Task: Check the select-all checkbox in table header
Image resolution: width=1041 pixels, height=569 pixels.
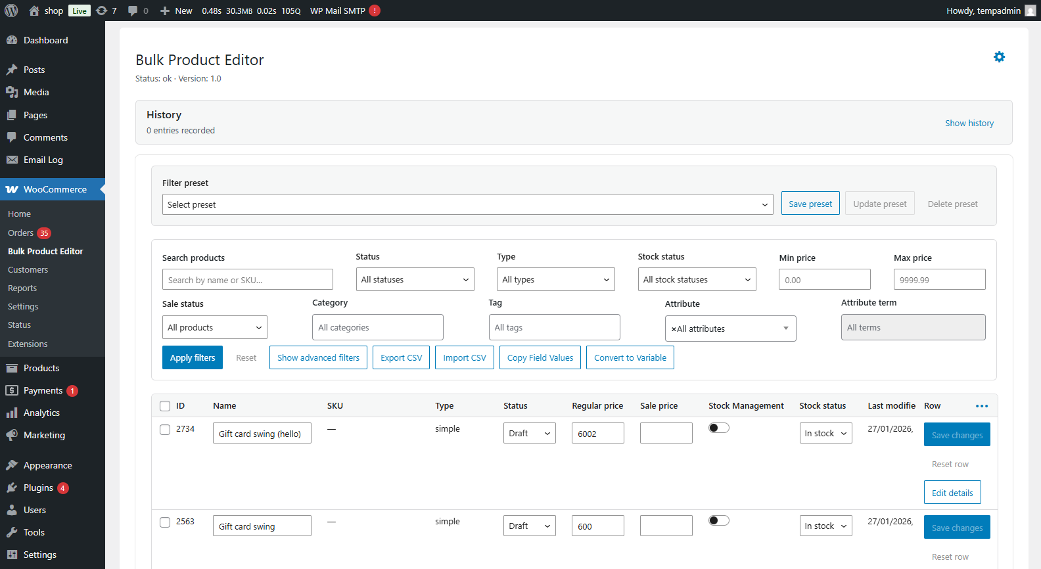Action: pos(165,406)
